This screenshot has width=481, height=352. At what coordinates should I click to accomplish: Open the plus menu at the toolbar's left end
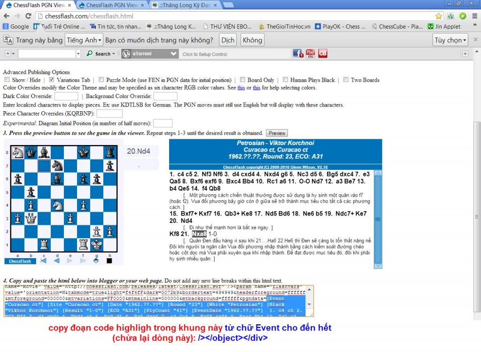point(10,54)
